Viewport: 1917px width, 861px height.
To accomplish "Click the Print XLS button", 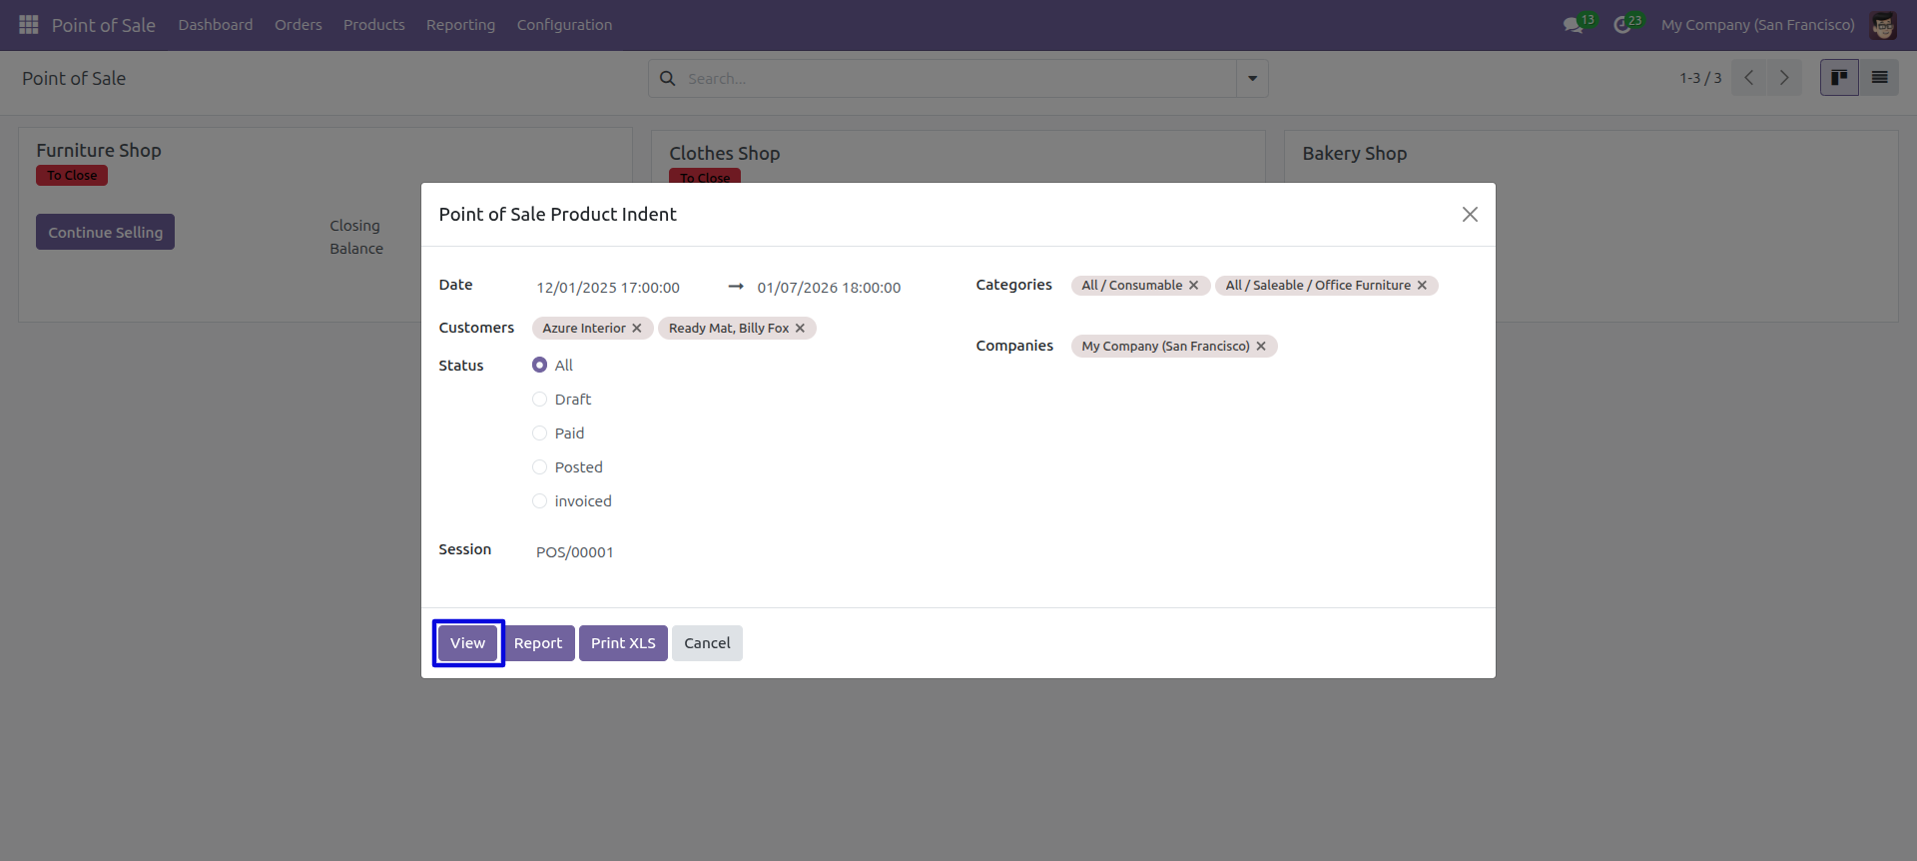I will pos(623,643).
